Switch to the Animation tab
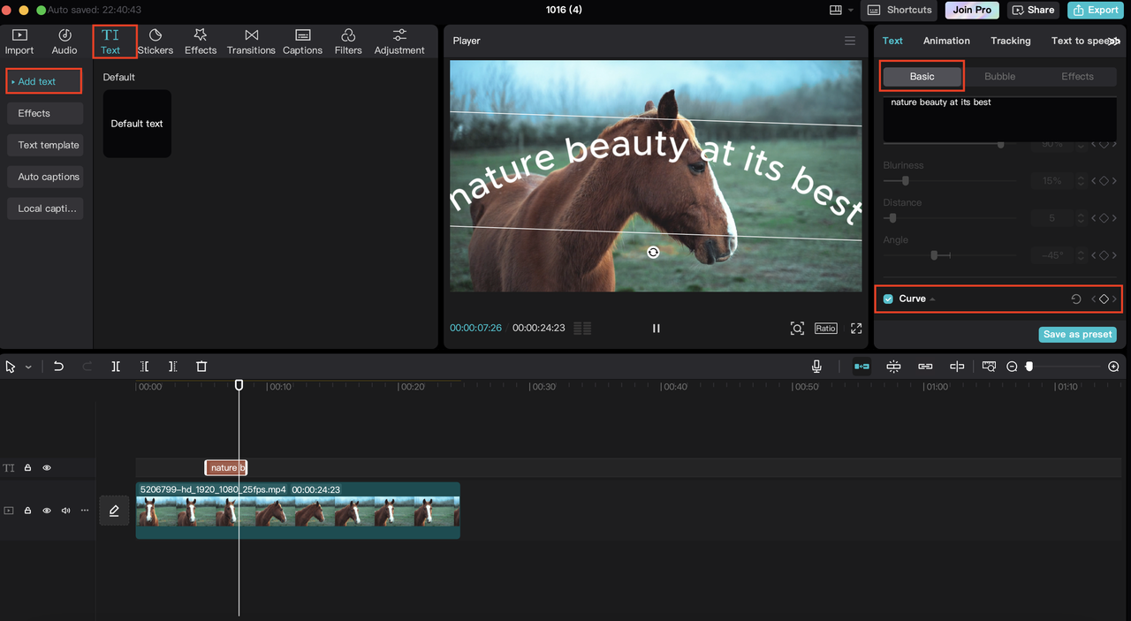Screen dimensions: 1131x621 click(x=946, y=41)
